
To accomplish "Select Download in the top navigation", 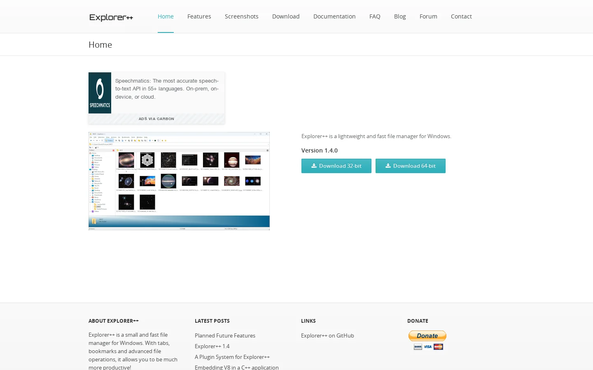I will pyautogui.click(x=286, y=16).
